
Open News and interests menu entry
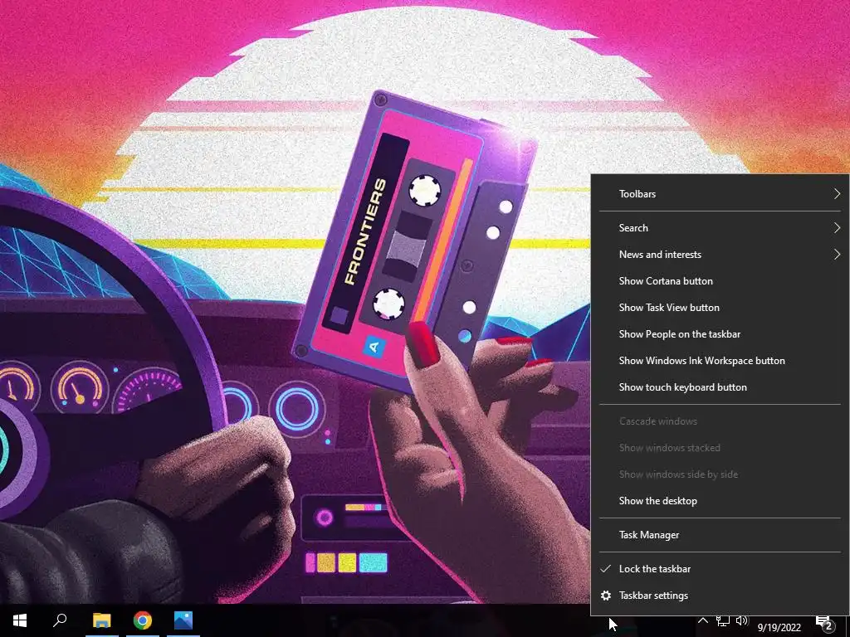coord(720,255)
